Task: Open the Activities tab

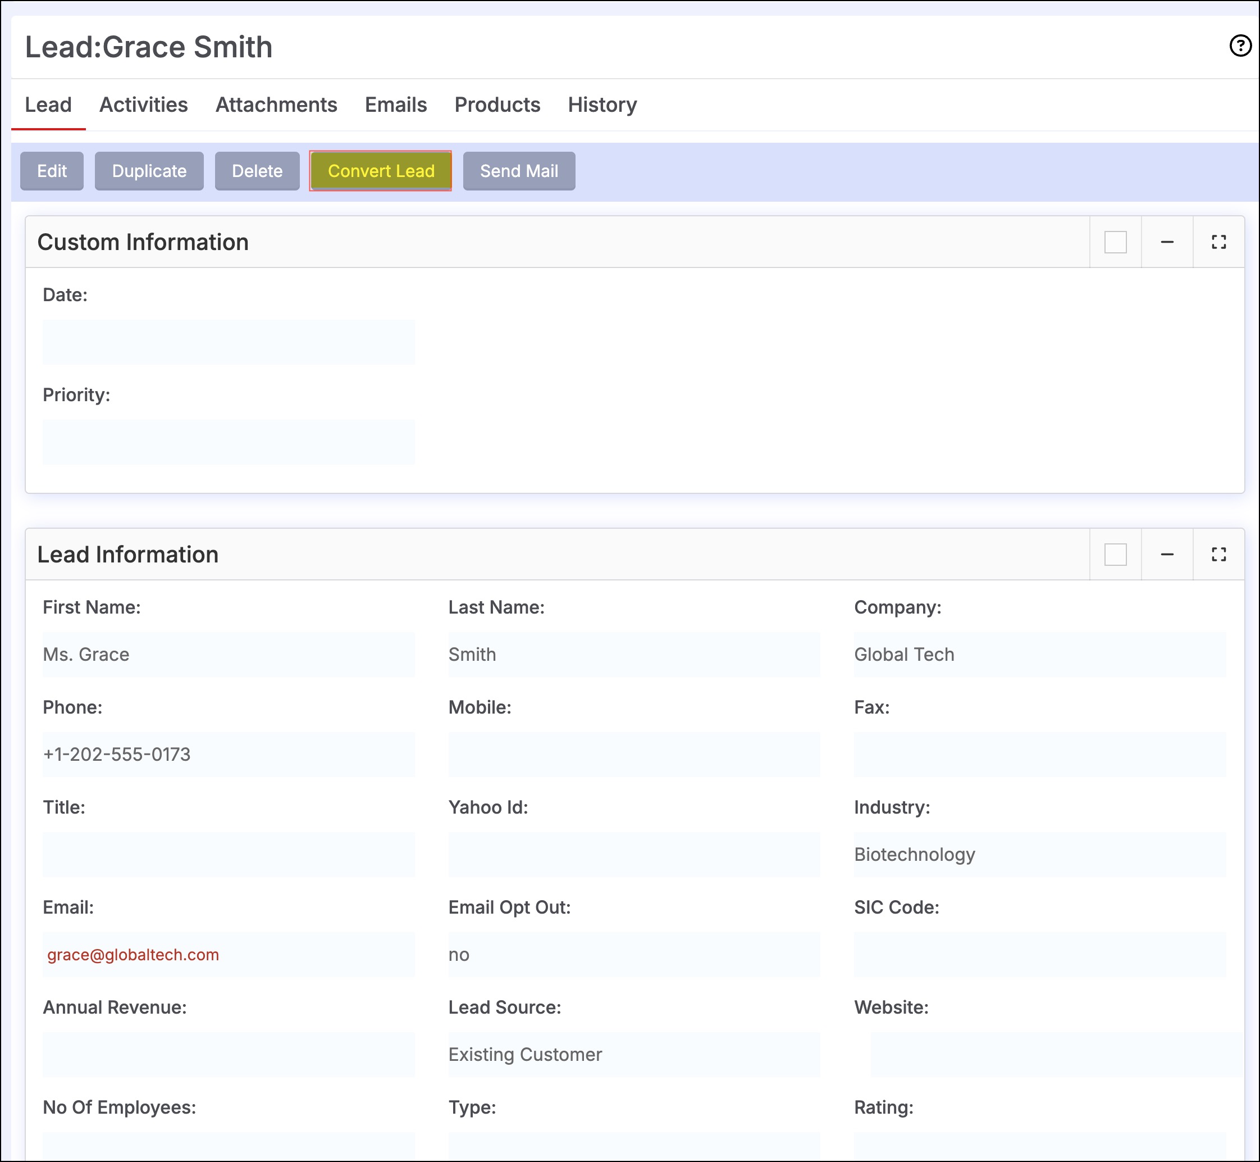Action: (x=143, y=105)
